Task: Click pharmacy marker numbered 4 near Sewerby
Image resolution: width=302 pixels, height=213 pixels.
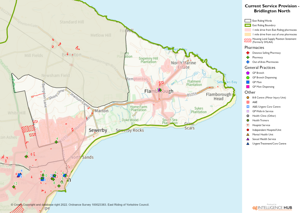Action: pyautogui.click(x=56, y=142)
